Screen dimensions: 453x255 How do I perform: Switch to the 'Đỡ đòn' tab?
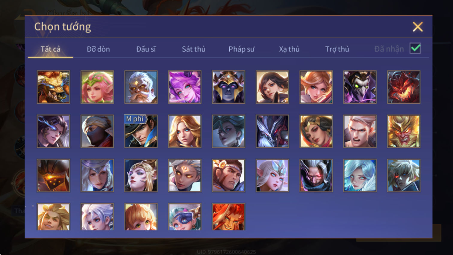click(98, 49)
